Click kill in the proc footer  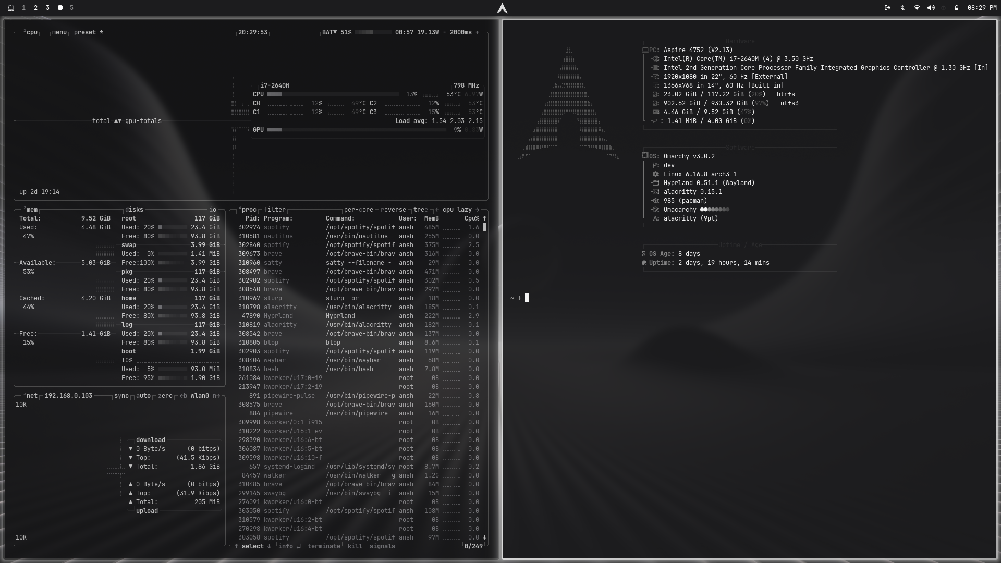(x=355, y=546)
